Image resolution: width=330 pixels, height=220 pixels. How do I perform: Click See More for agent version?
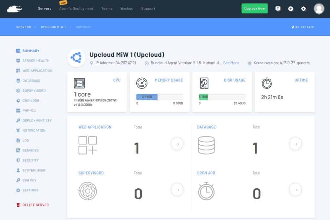click(231, 63)
